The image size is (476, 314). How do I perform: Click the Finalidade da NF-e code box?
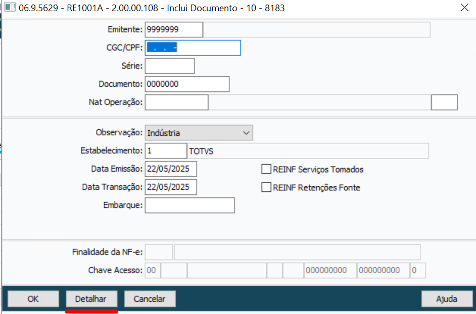159,252
